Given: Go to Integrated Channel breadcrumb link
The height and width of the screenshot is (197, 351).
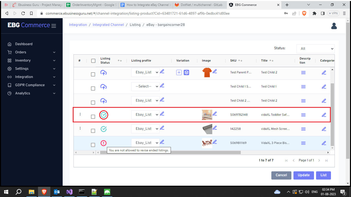Looking at the screenshot, I should pos(108,25).
